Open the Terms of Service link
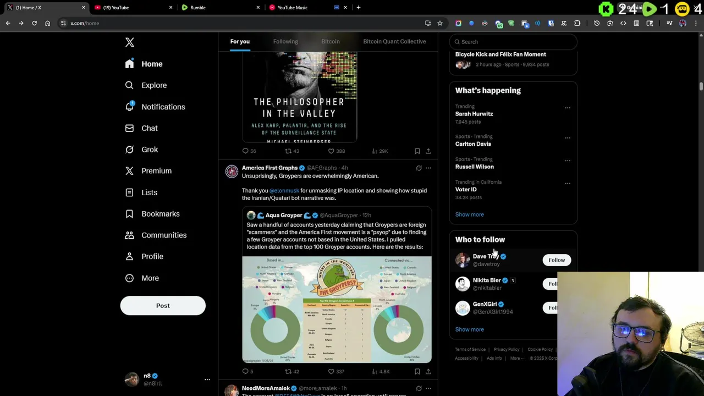This screenshot has height=396, width=704. tap(470, 349)
